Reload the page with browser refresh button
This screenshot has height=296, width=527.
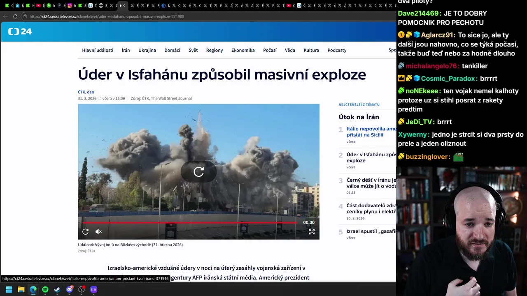pos(15,16)
